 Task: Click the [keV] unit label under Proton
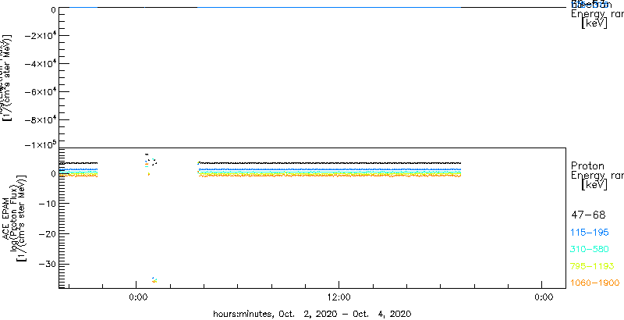tap(594, 185)
